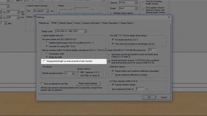Select 'End supports: Round minimum' bearing option
207x116 pixels.
pos(144,10)
